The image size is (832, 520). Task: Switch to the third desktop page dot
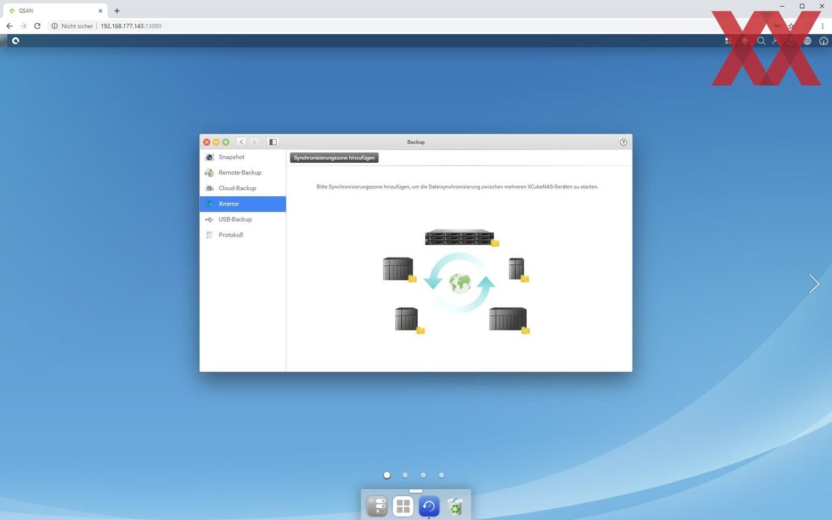(423, 475)
